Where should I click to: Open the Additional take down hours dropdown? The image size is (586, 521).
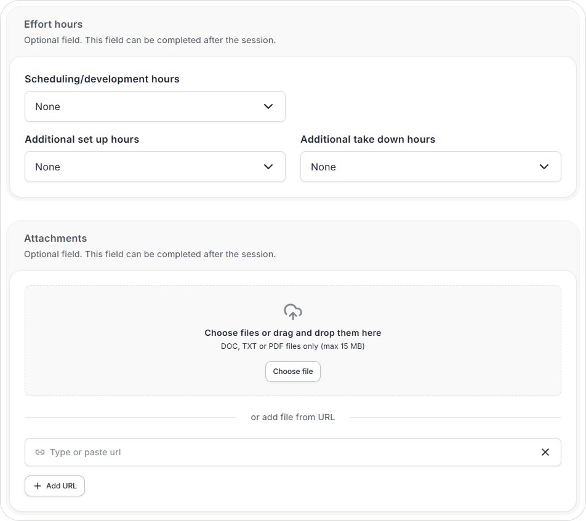(x=430, y=167)
